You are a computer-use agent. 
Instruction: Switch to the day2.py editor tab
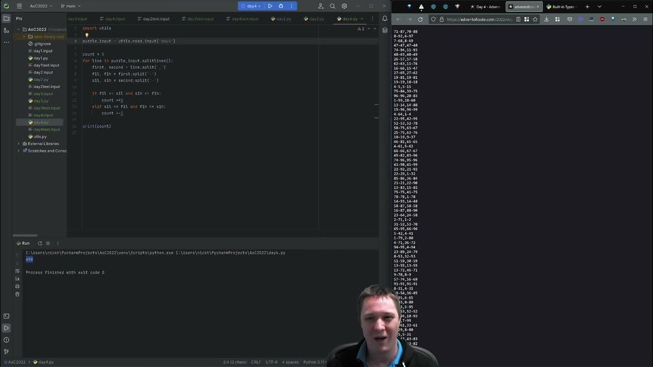point(281,19)
